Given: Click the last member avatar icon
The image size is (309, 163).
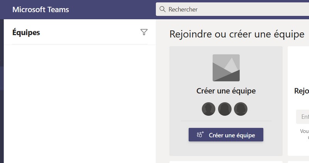Looking at the screenshot, I should (x=241, y=109).
